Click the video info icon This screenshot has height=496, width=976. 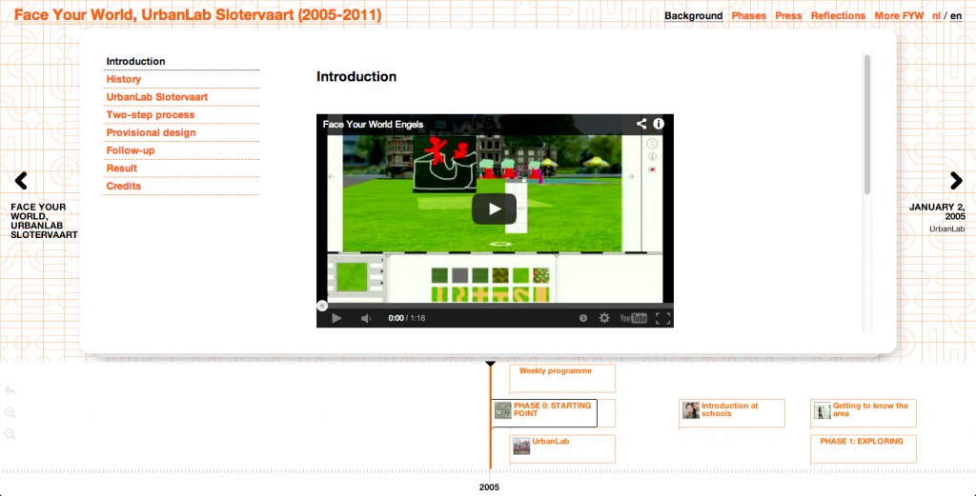pyautogui.click(x=659, y=124)
